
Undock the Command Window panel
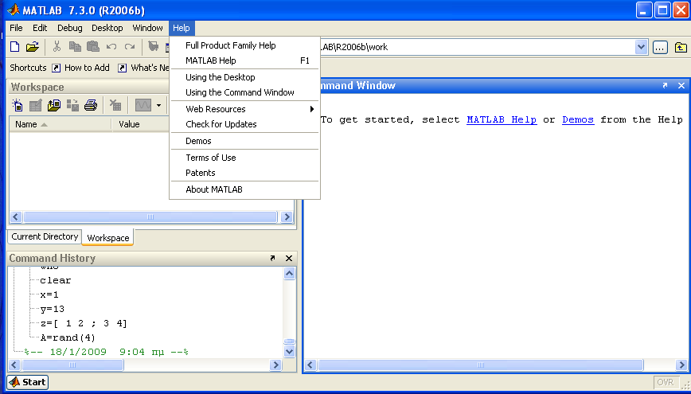tap(665, 85)
